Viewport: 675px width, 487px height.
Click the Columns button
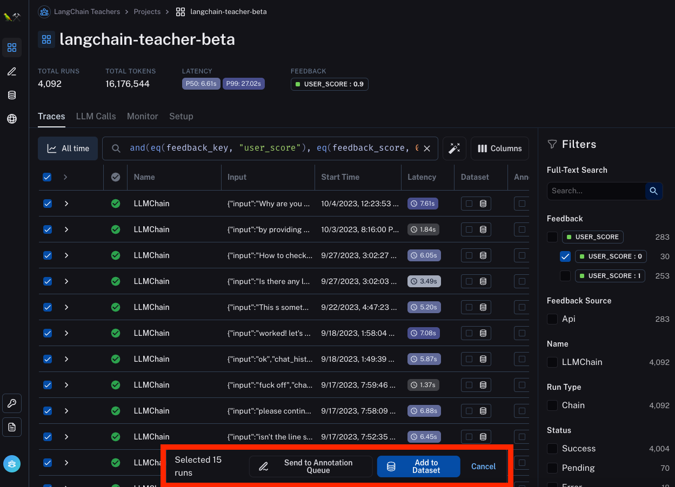pyautogui.click(x=500, y=148)
